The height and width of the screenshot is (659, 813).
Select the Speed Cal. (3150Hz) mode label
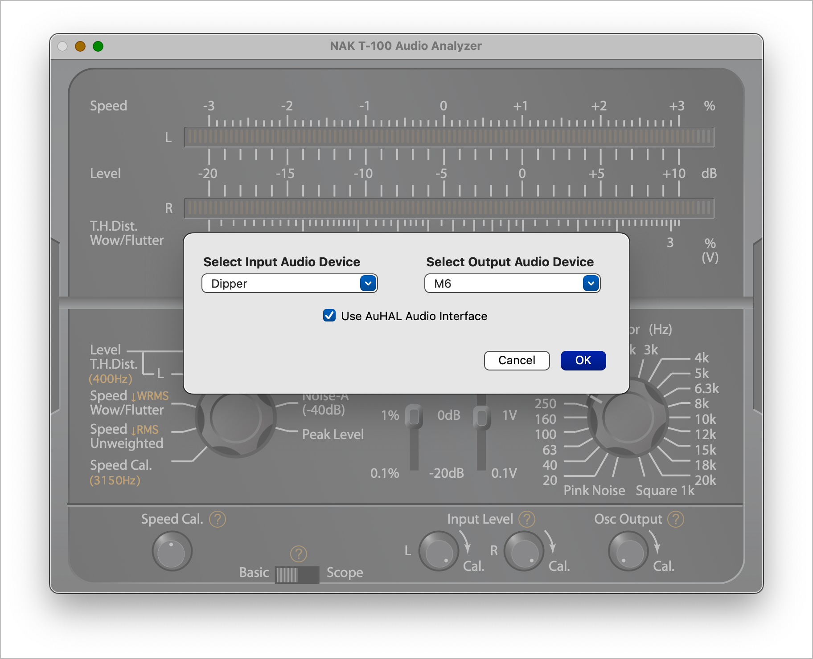click(121, 472)
